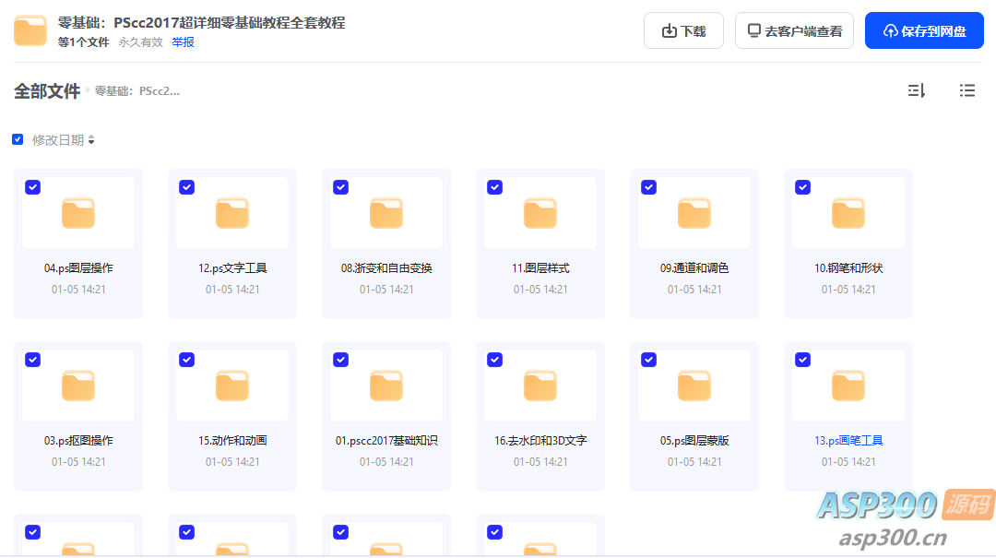
Task: Click the 03.ps抠图操作 folder name
Action: [x=78, y=441]
